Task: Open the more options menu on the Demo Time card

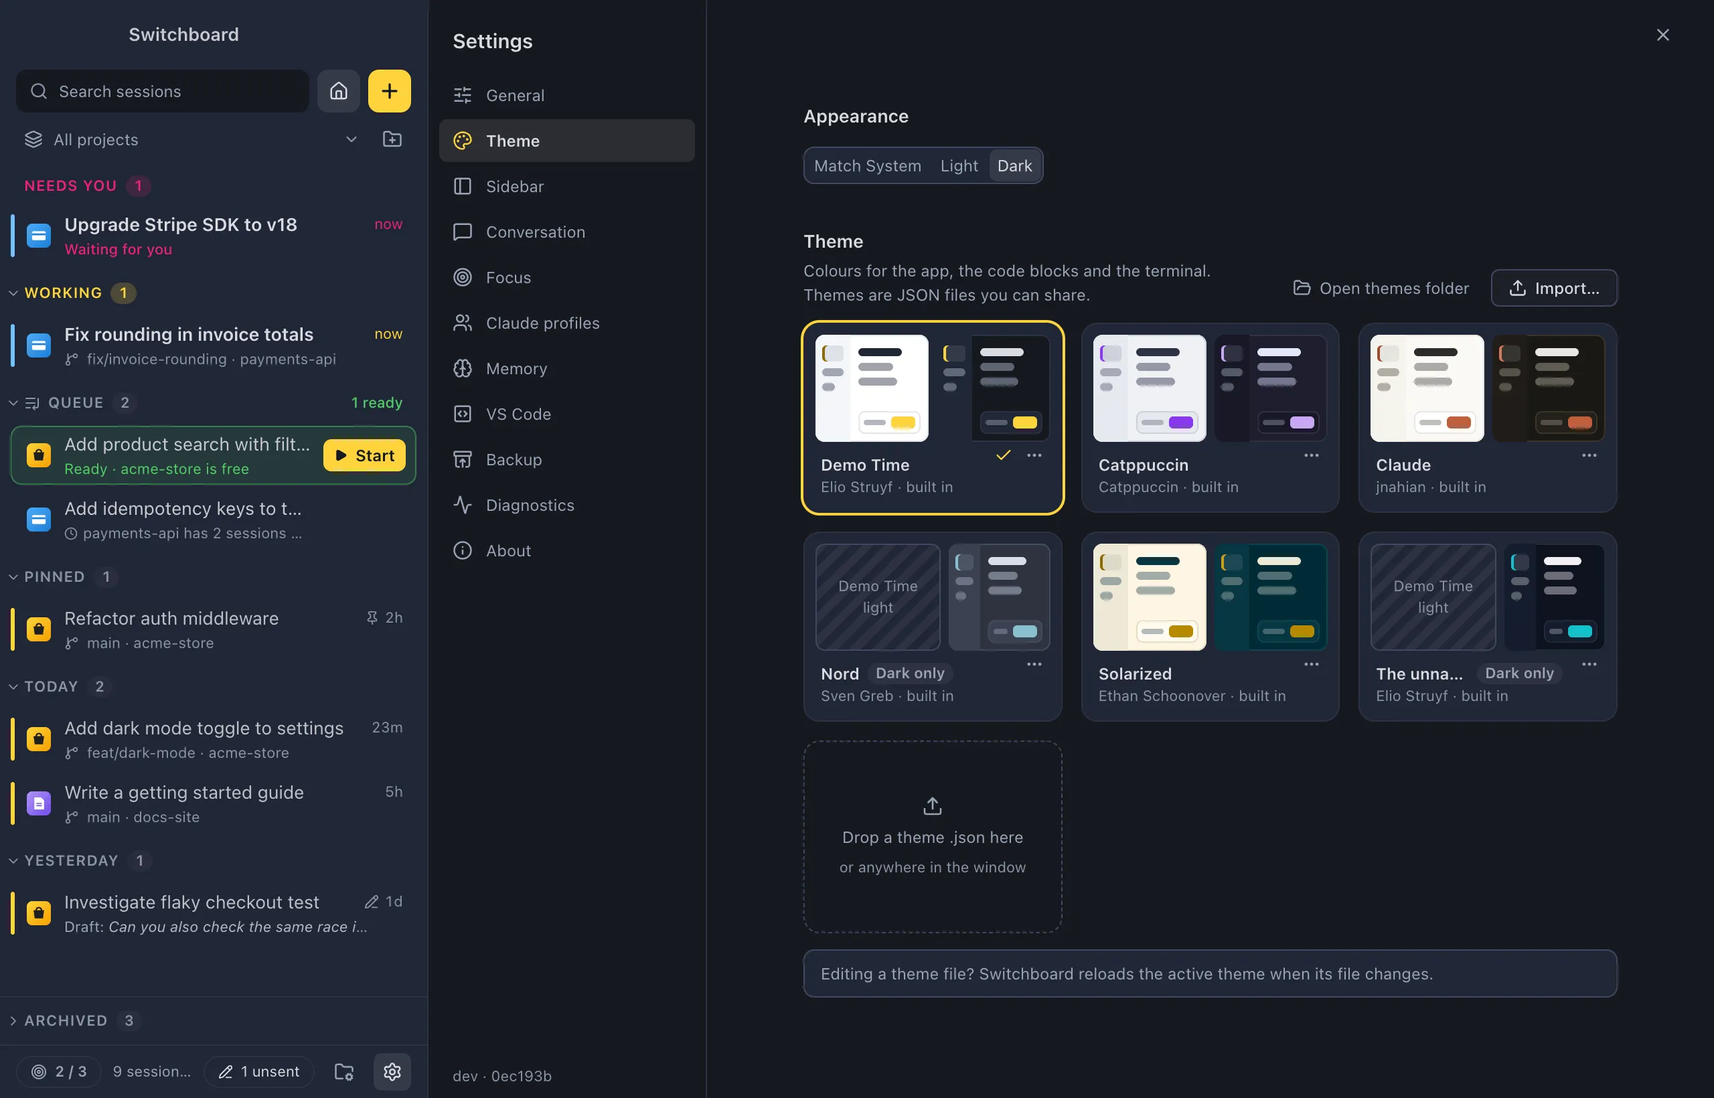Action: point(1034,455)
